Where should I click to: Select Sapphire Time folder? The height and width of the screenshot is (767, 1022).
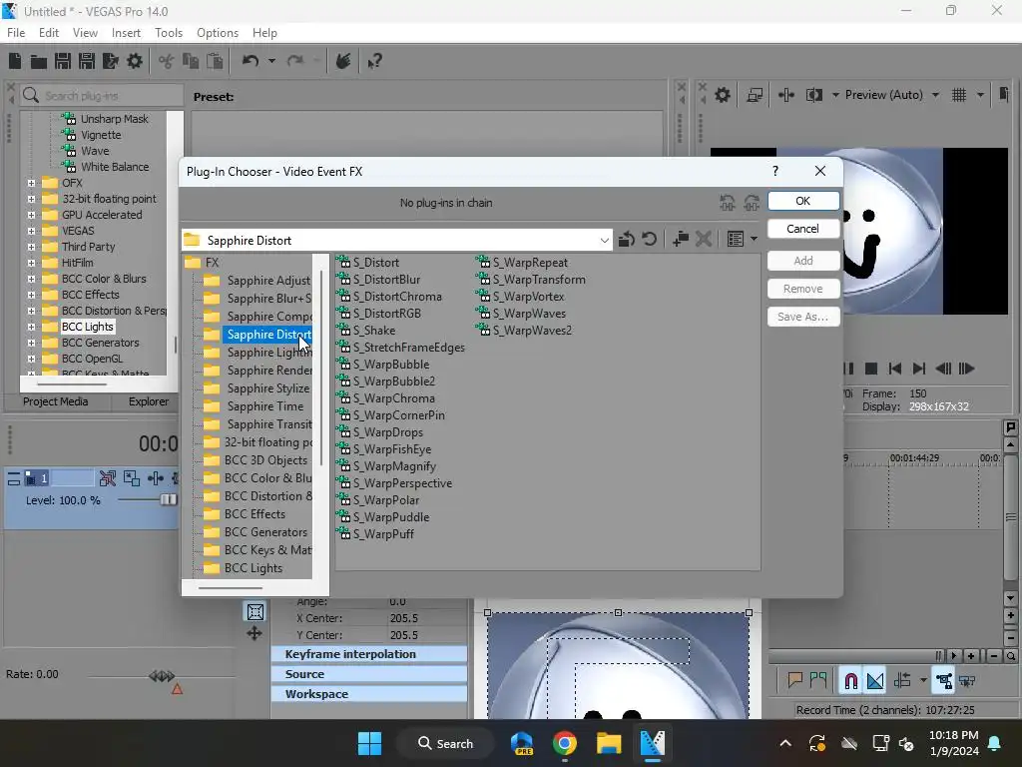pyautogui.click(x=265, y=406)
